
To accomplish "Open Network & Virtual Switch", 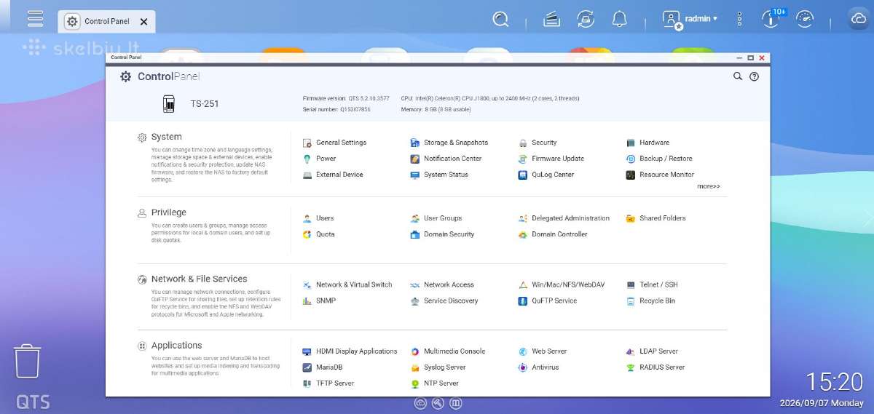I will click(347, 284).
